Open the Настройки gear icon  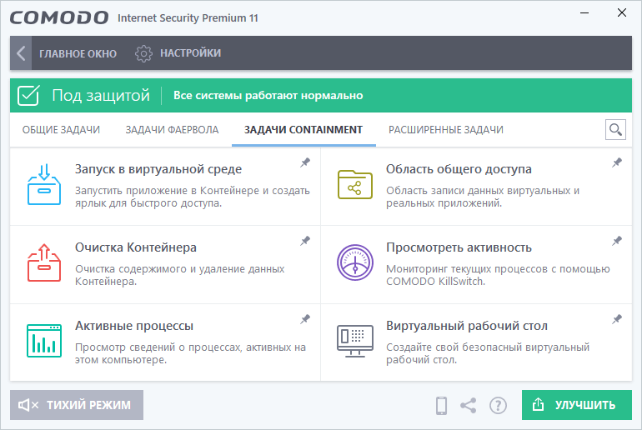143,53
